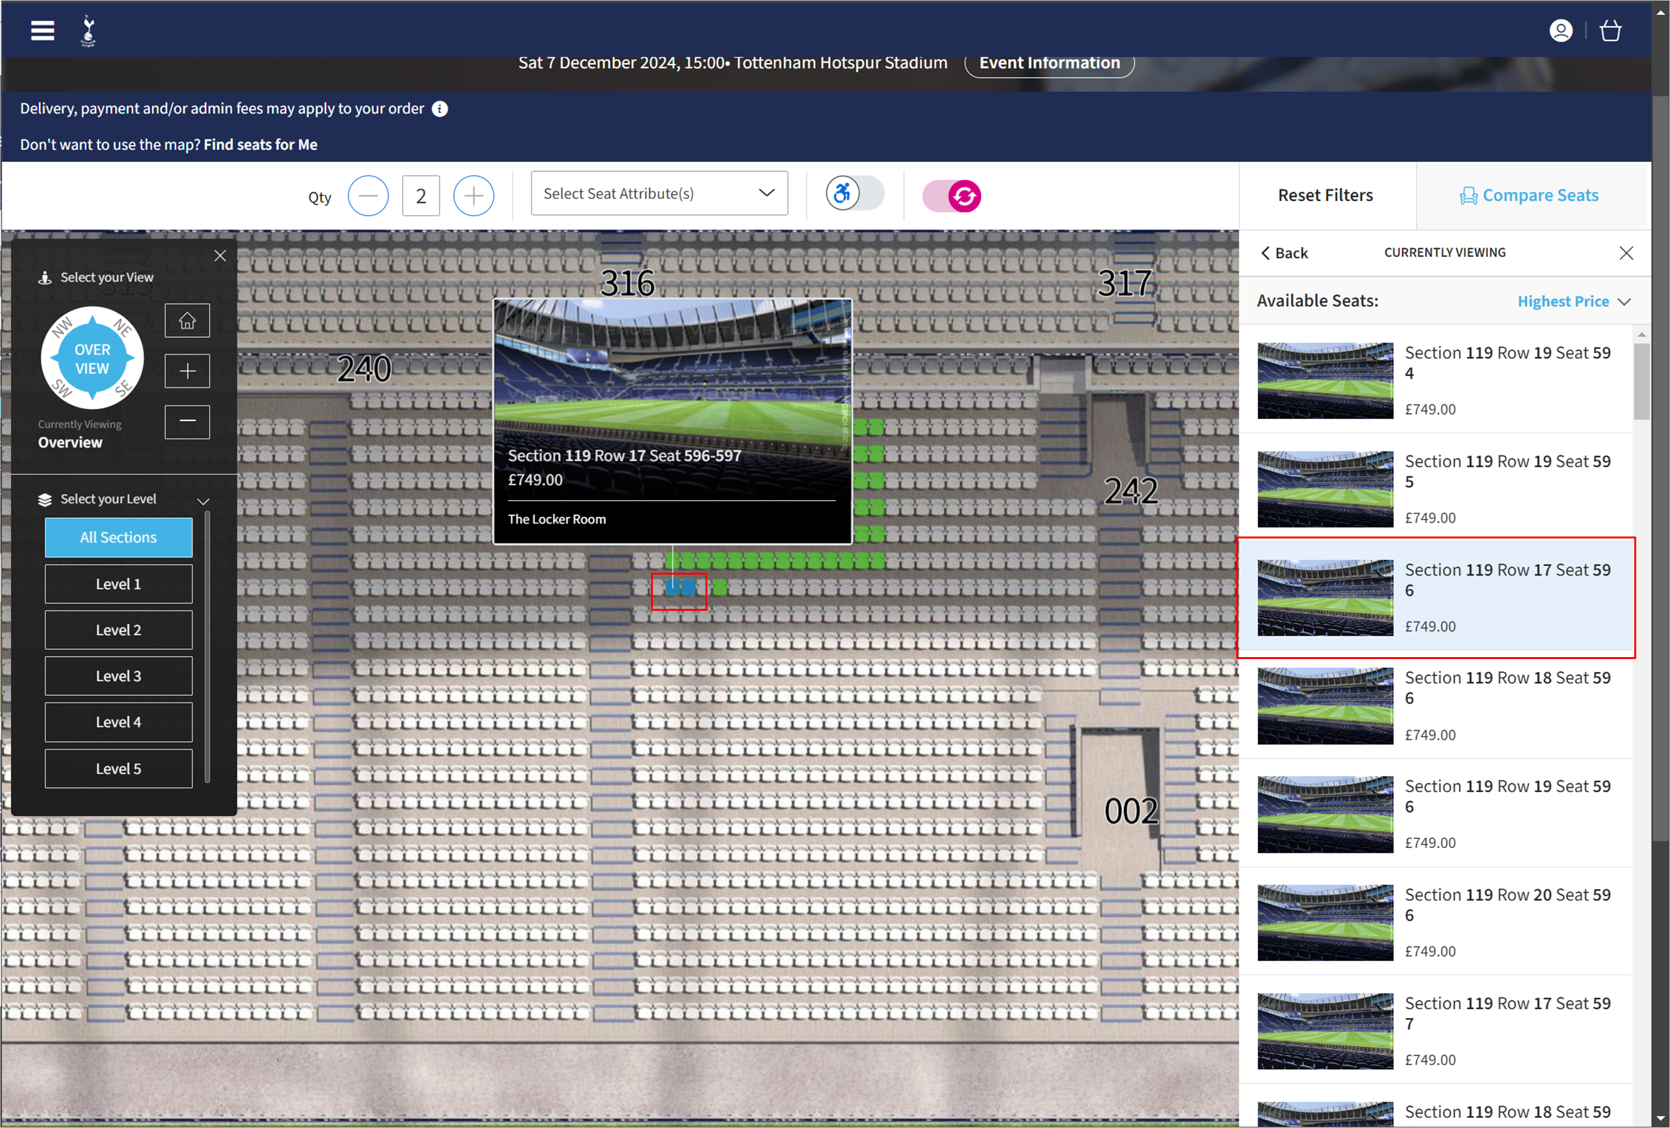Select Section 119 Row 20 Seat 596 thumbnail
This screenshot has height=1128, width=1670.
(x=1325, y=922)
